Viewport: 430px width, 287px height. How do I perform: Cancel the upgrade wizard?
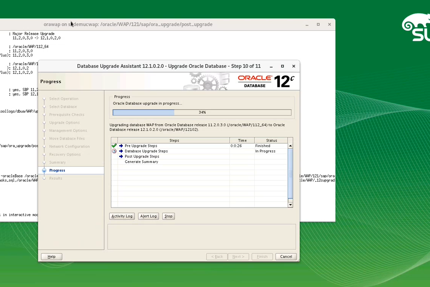286,257
